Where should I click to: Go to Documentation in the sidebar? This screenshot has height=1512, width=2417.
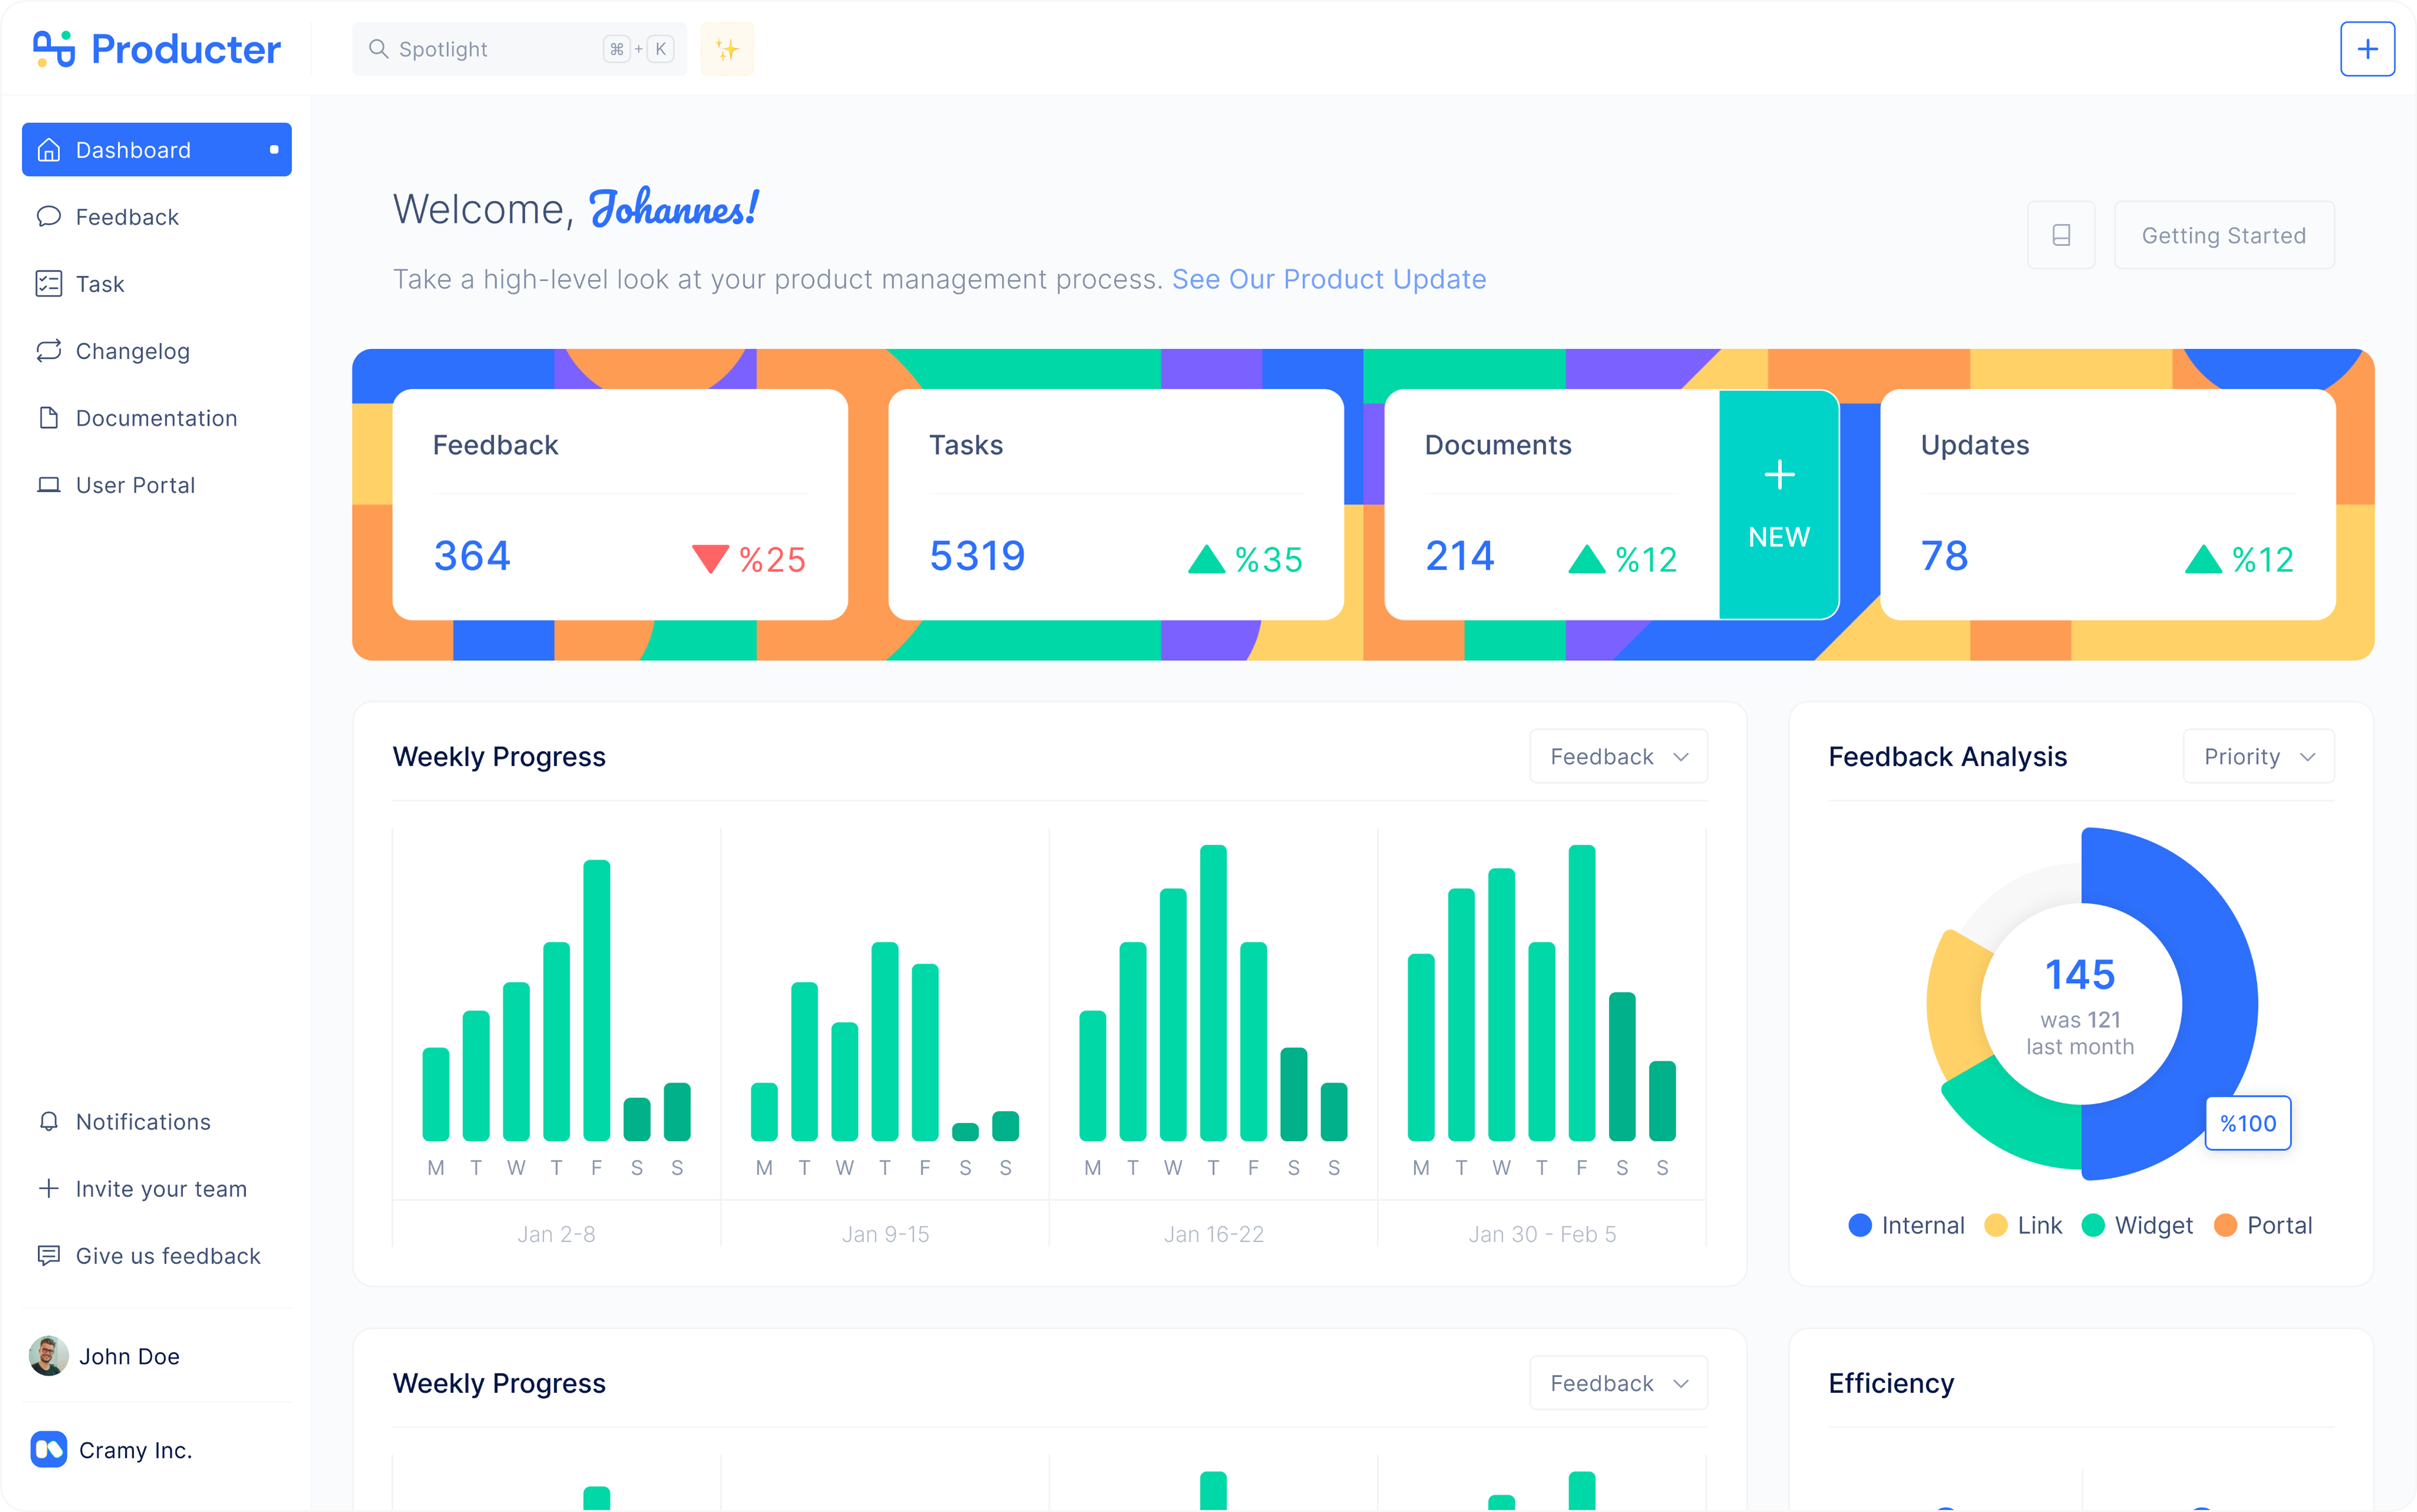(x=156, y=418)
